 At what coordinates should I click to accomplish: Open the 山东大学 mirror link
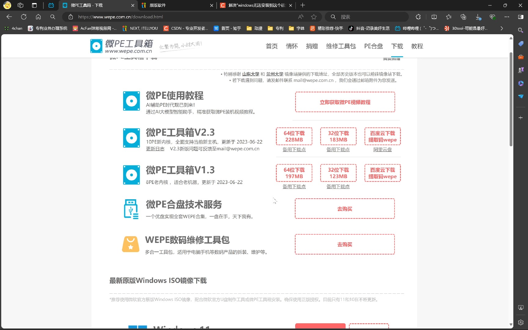[251, 74]
